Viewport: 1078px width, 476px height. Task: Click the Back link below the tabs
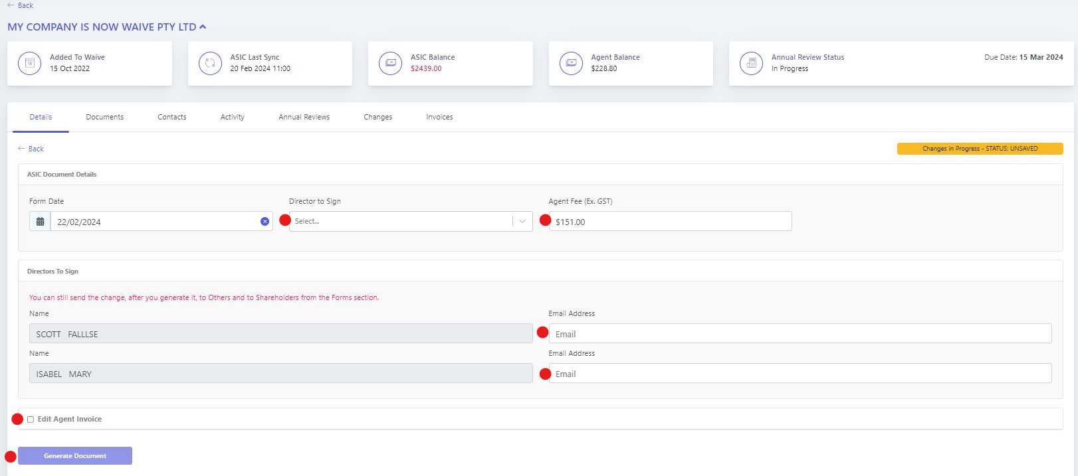tap(31, 149)
